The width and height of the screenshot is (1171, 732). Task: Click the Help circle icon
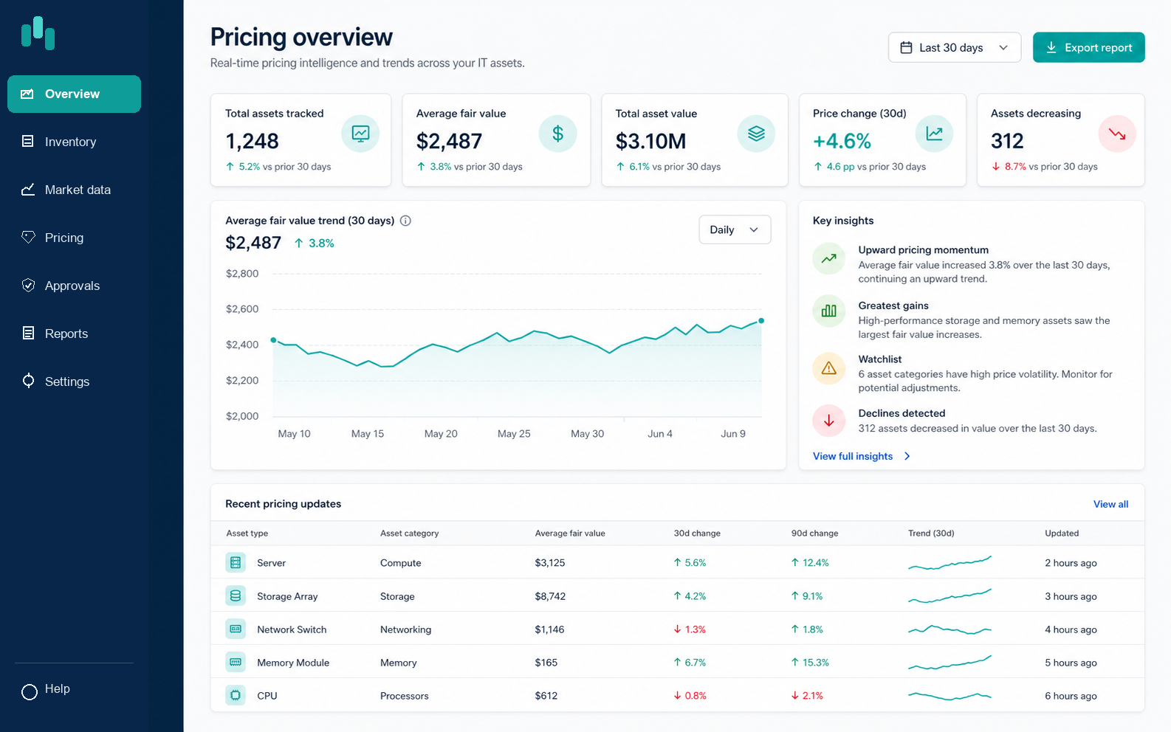pos(30,692)
